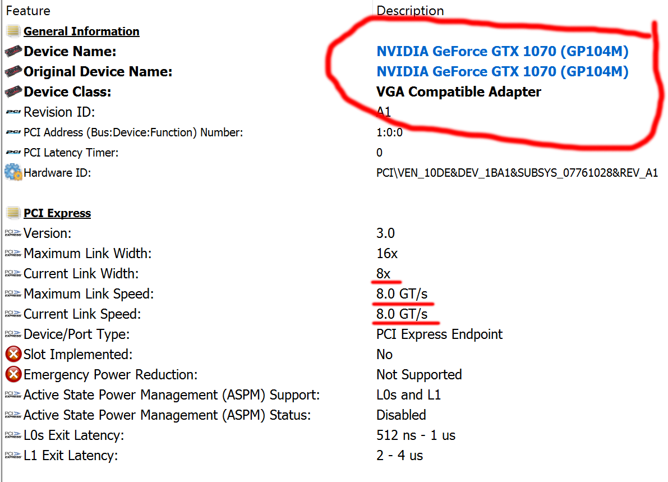The image size is (668, 482).
Task: Click the General Information section icon
Action: click(13, 31)
